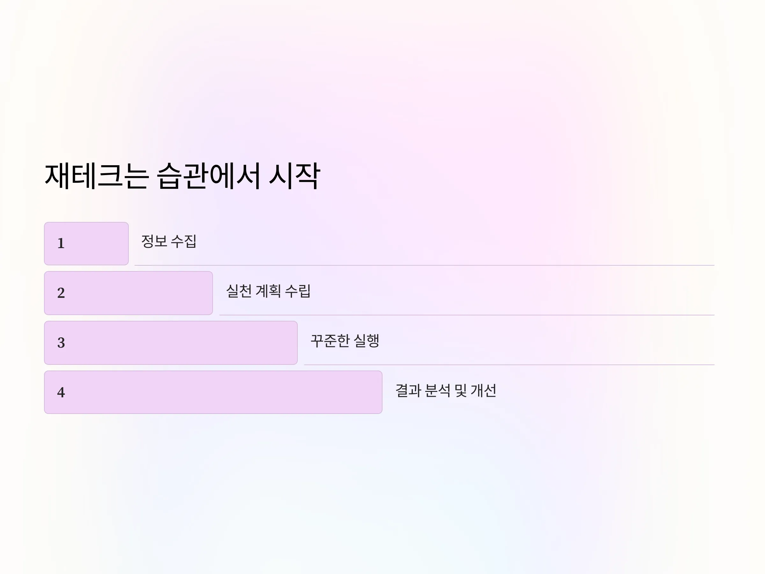This screenshot has width=765, height=574.
Task: Select the divider line under 실천 계획 수립
Action: (467, 315)
